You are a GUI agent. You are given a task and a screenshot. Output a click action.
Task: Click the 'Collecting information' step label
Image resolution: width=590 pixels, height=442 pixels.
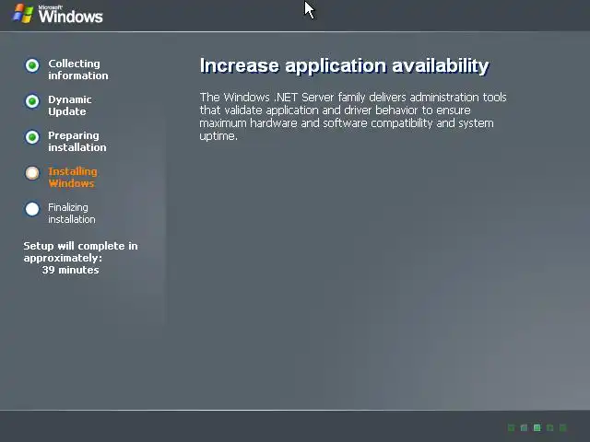click(x=77, y=70)
